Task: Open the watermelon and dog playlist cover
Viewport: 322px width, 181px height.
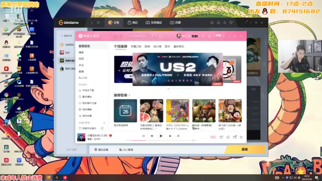Action: (x=152, y=111)
